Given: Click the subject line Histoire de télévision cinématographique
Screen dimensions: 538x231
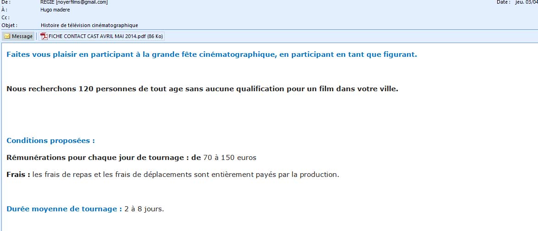Looking at the screenshot, I should tap(89, 25).
